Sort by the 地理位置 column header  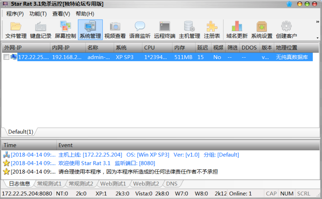(x=296, y=48)
